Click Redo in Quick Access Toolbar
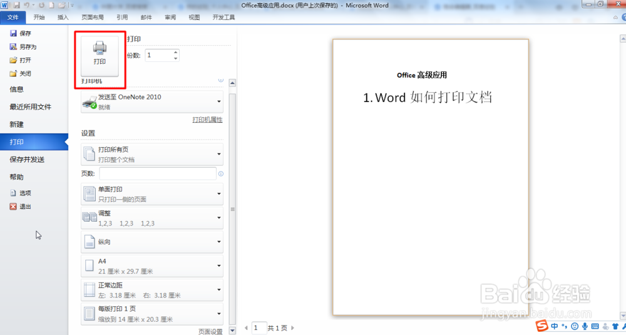Image resolution: width=626 pixels, height=335 pixels. pos(41,5)
